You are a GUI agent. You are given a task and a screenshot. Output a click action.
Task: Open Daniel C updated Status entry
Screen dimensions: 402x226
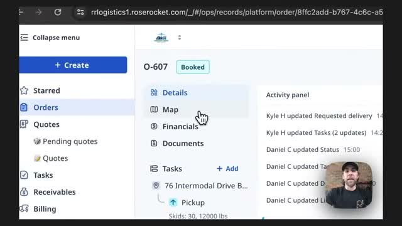pyautogui.click(x=303, y=149)
